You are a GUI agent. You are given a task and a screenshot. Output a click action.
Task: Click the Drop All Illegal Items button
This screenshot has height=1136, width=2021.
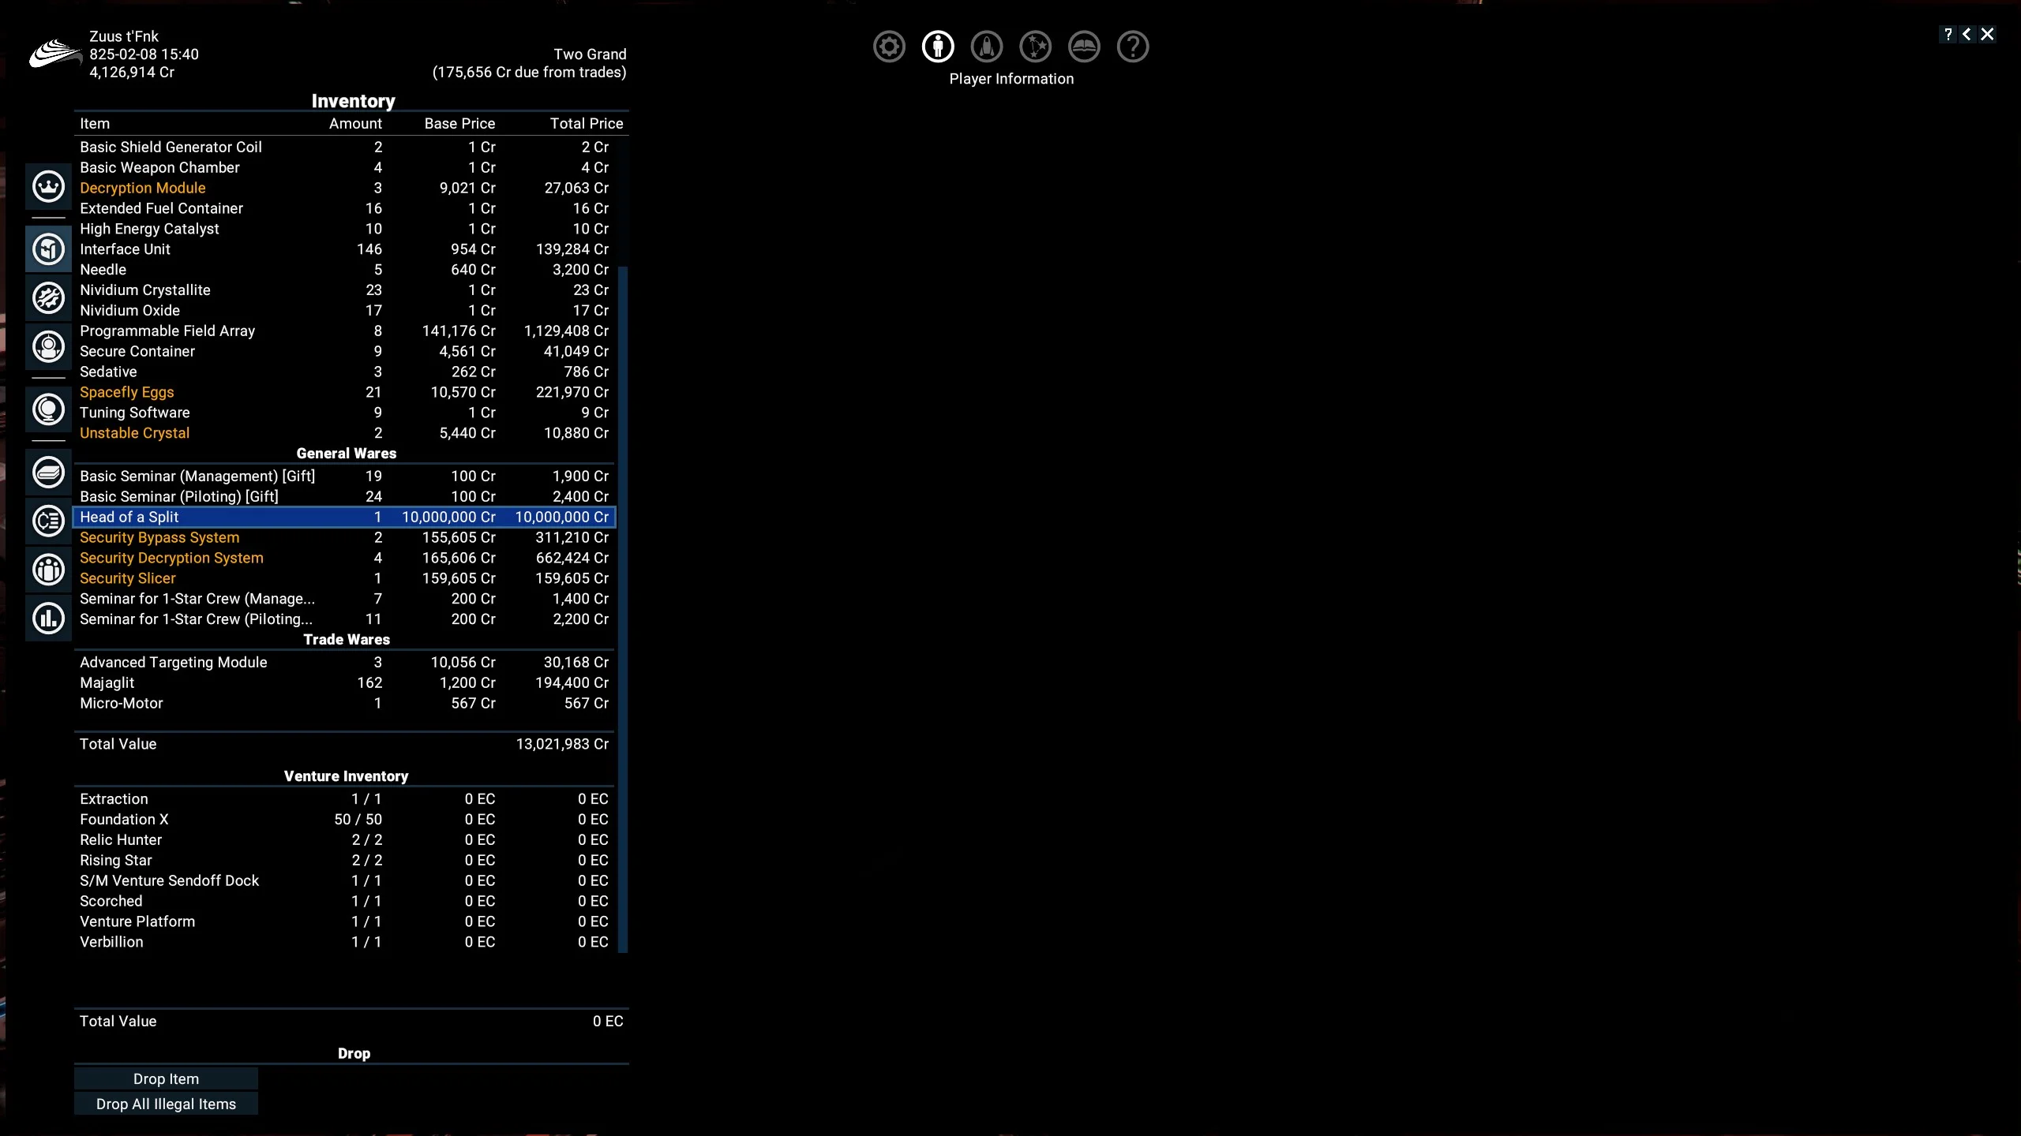[x=166, y=1104]
